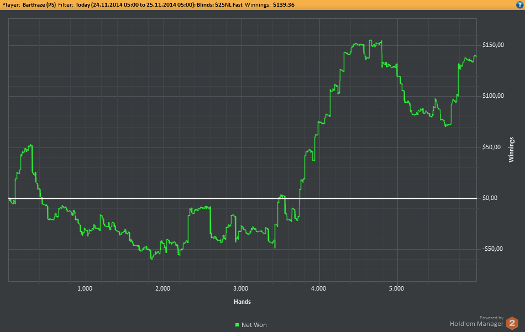Click the player name Bartfraze (PS)
This screenshot has width=525, height=332.
click(x=39, y=4)
